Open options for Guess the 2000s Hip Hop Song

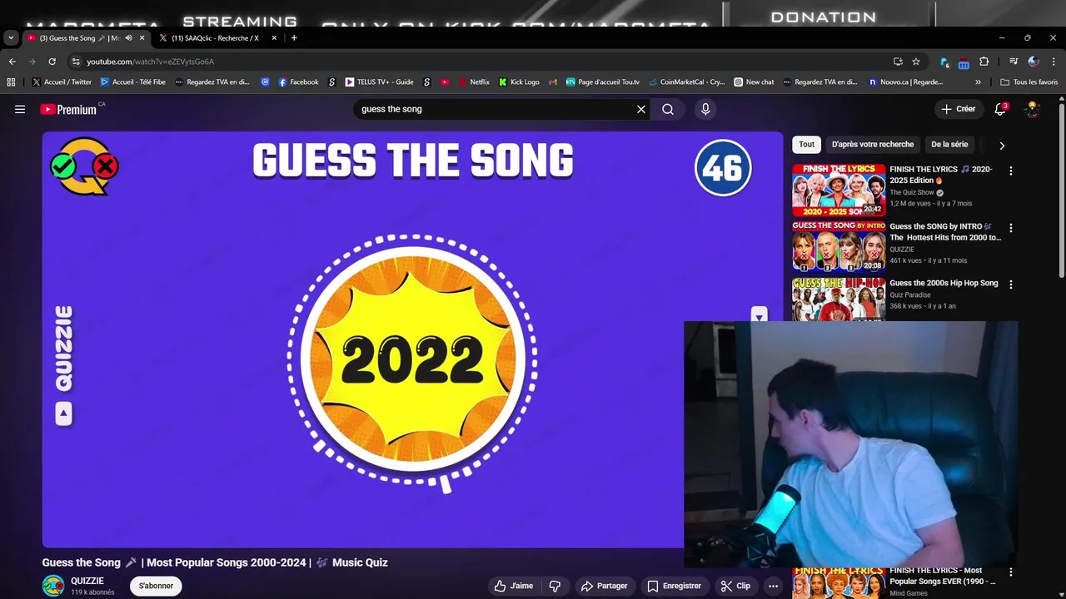click(x=1011, y=284)
